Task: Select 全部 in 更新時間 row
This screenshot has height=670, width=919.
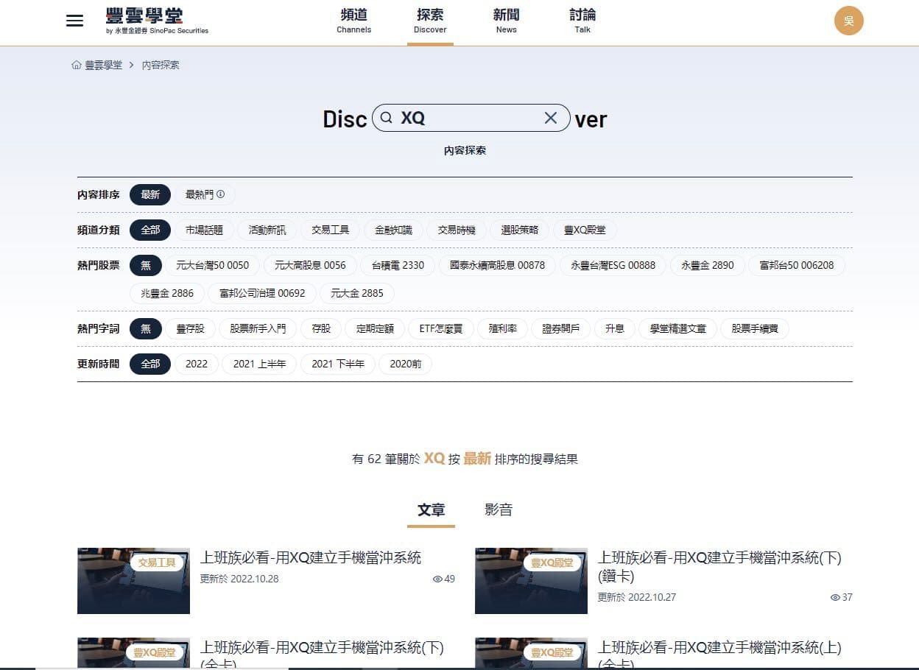Action: click(150, 364)
